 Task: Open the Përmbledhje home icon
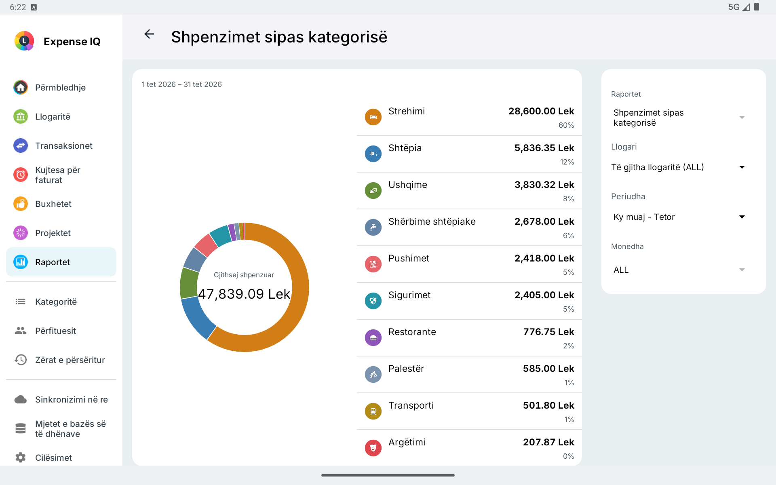pos(21,87)
